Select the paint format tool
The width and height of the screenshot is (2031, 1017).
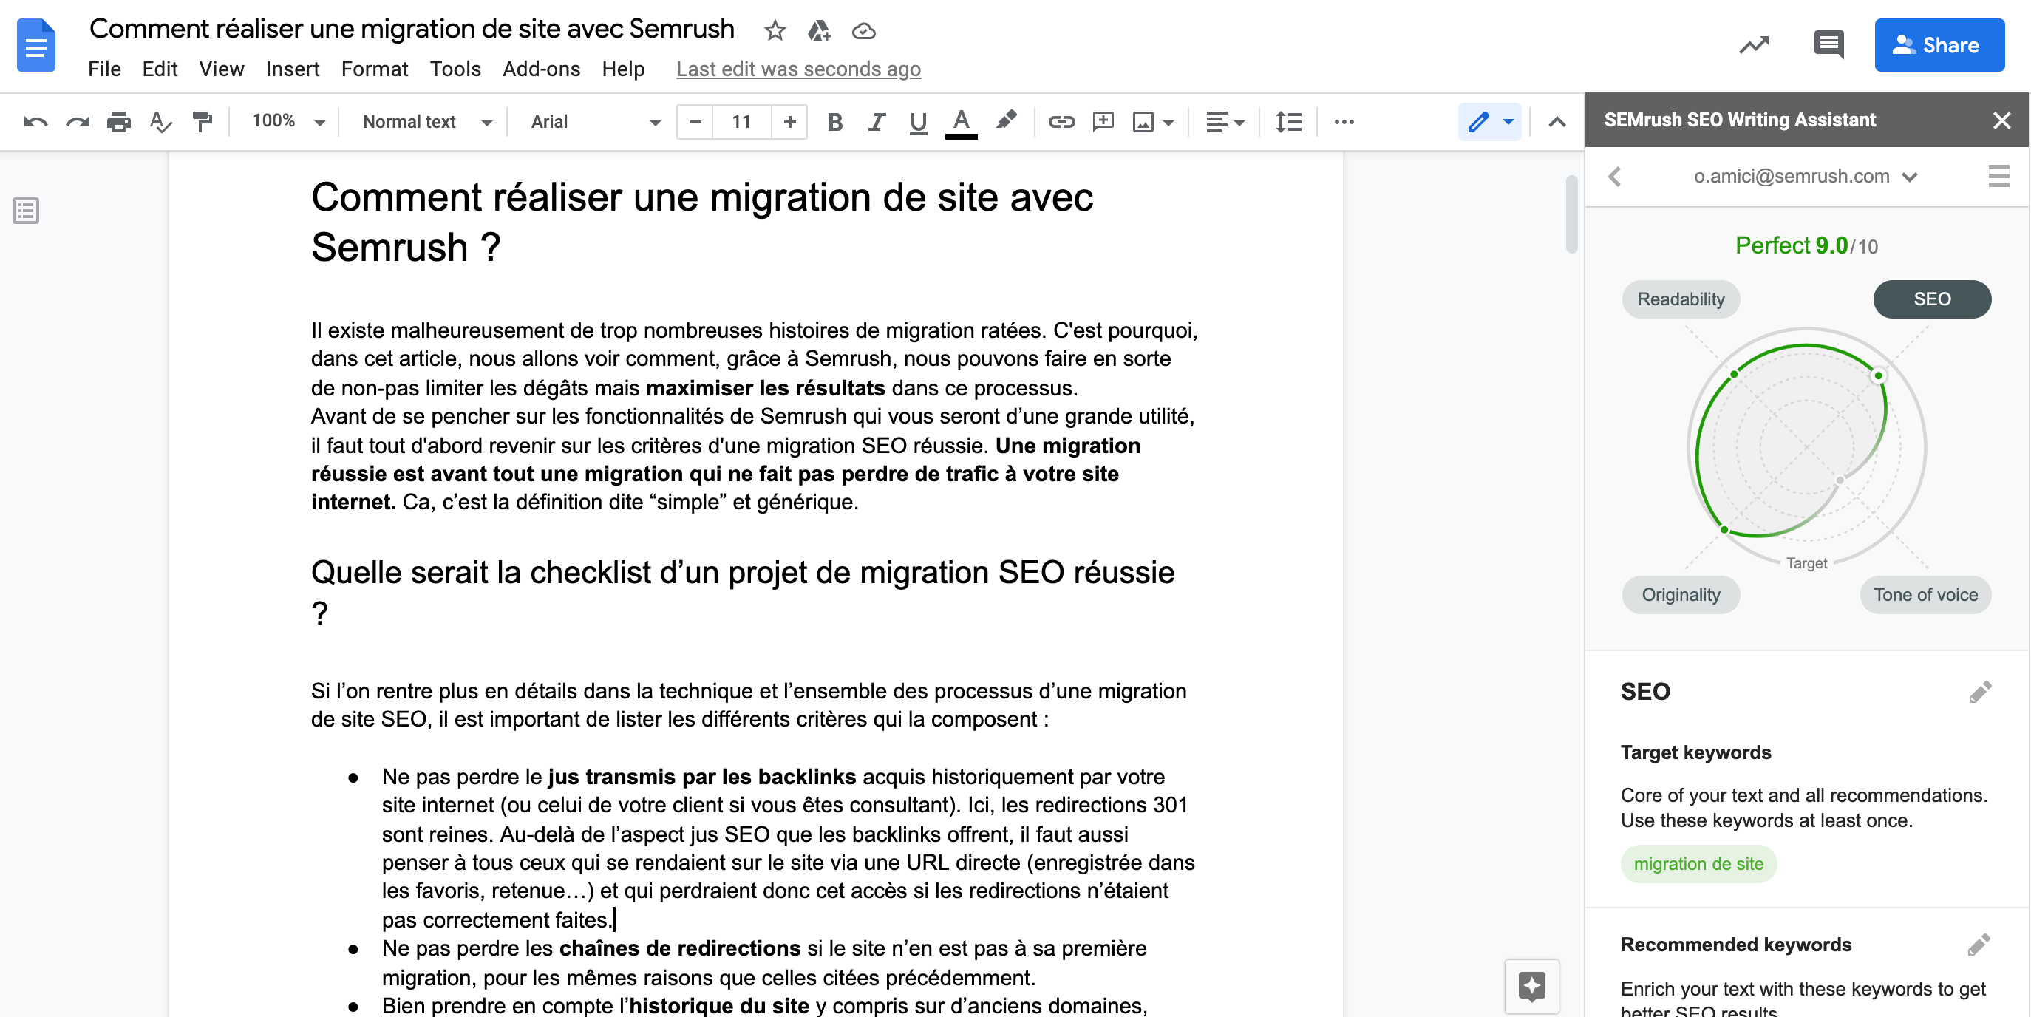203,121
